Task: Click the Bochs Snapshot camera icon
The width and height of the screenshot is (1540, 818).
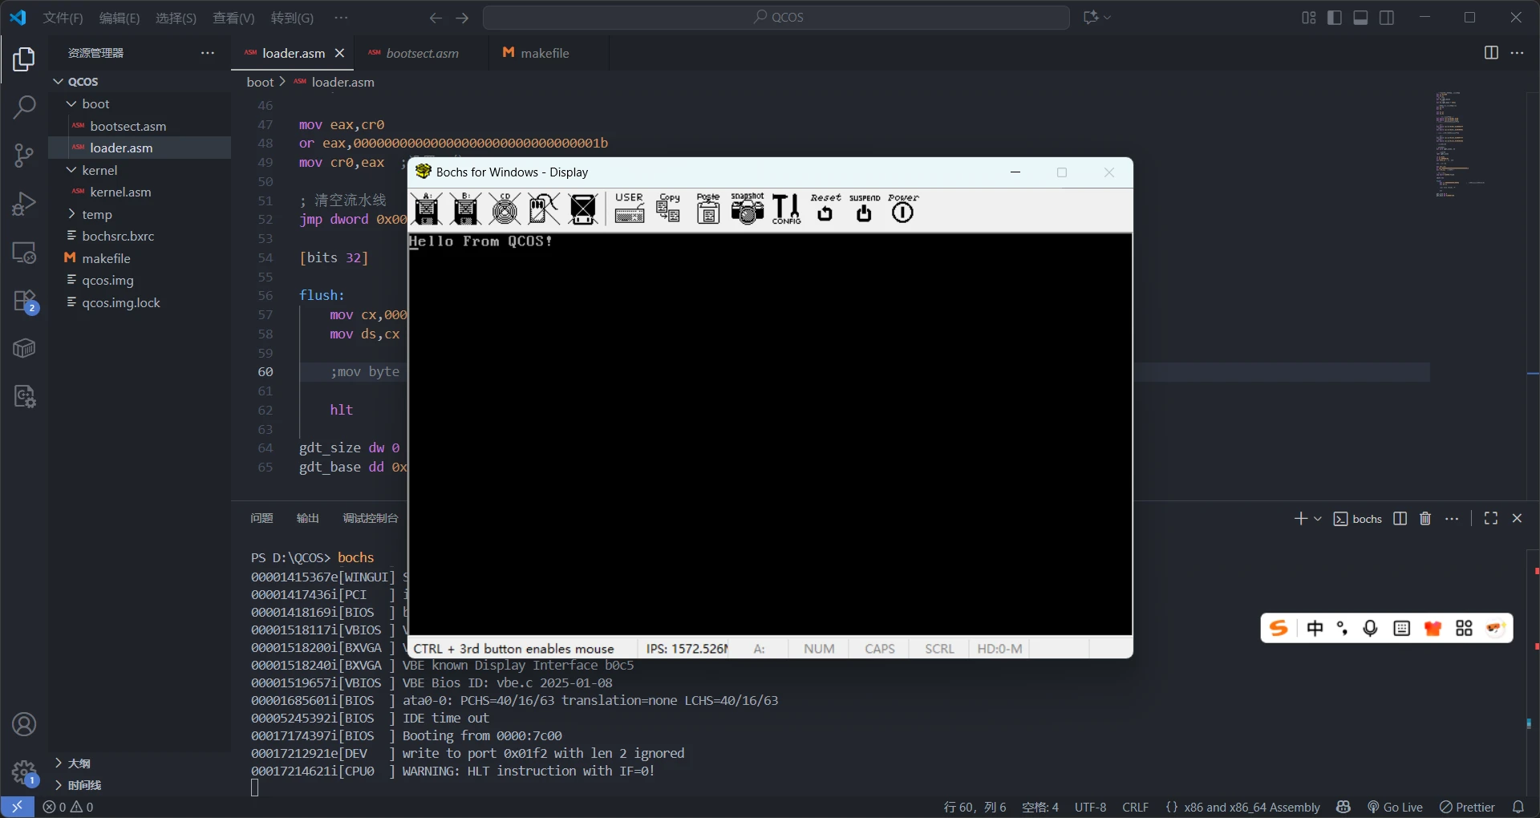Action: coord(747,211)
